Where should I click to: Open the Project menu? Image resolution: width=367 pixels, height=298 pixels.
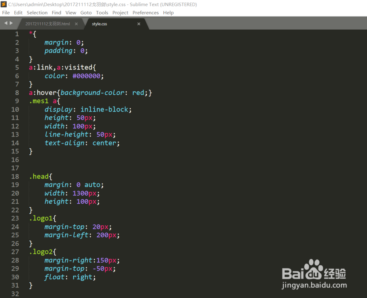[120, 12]
